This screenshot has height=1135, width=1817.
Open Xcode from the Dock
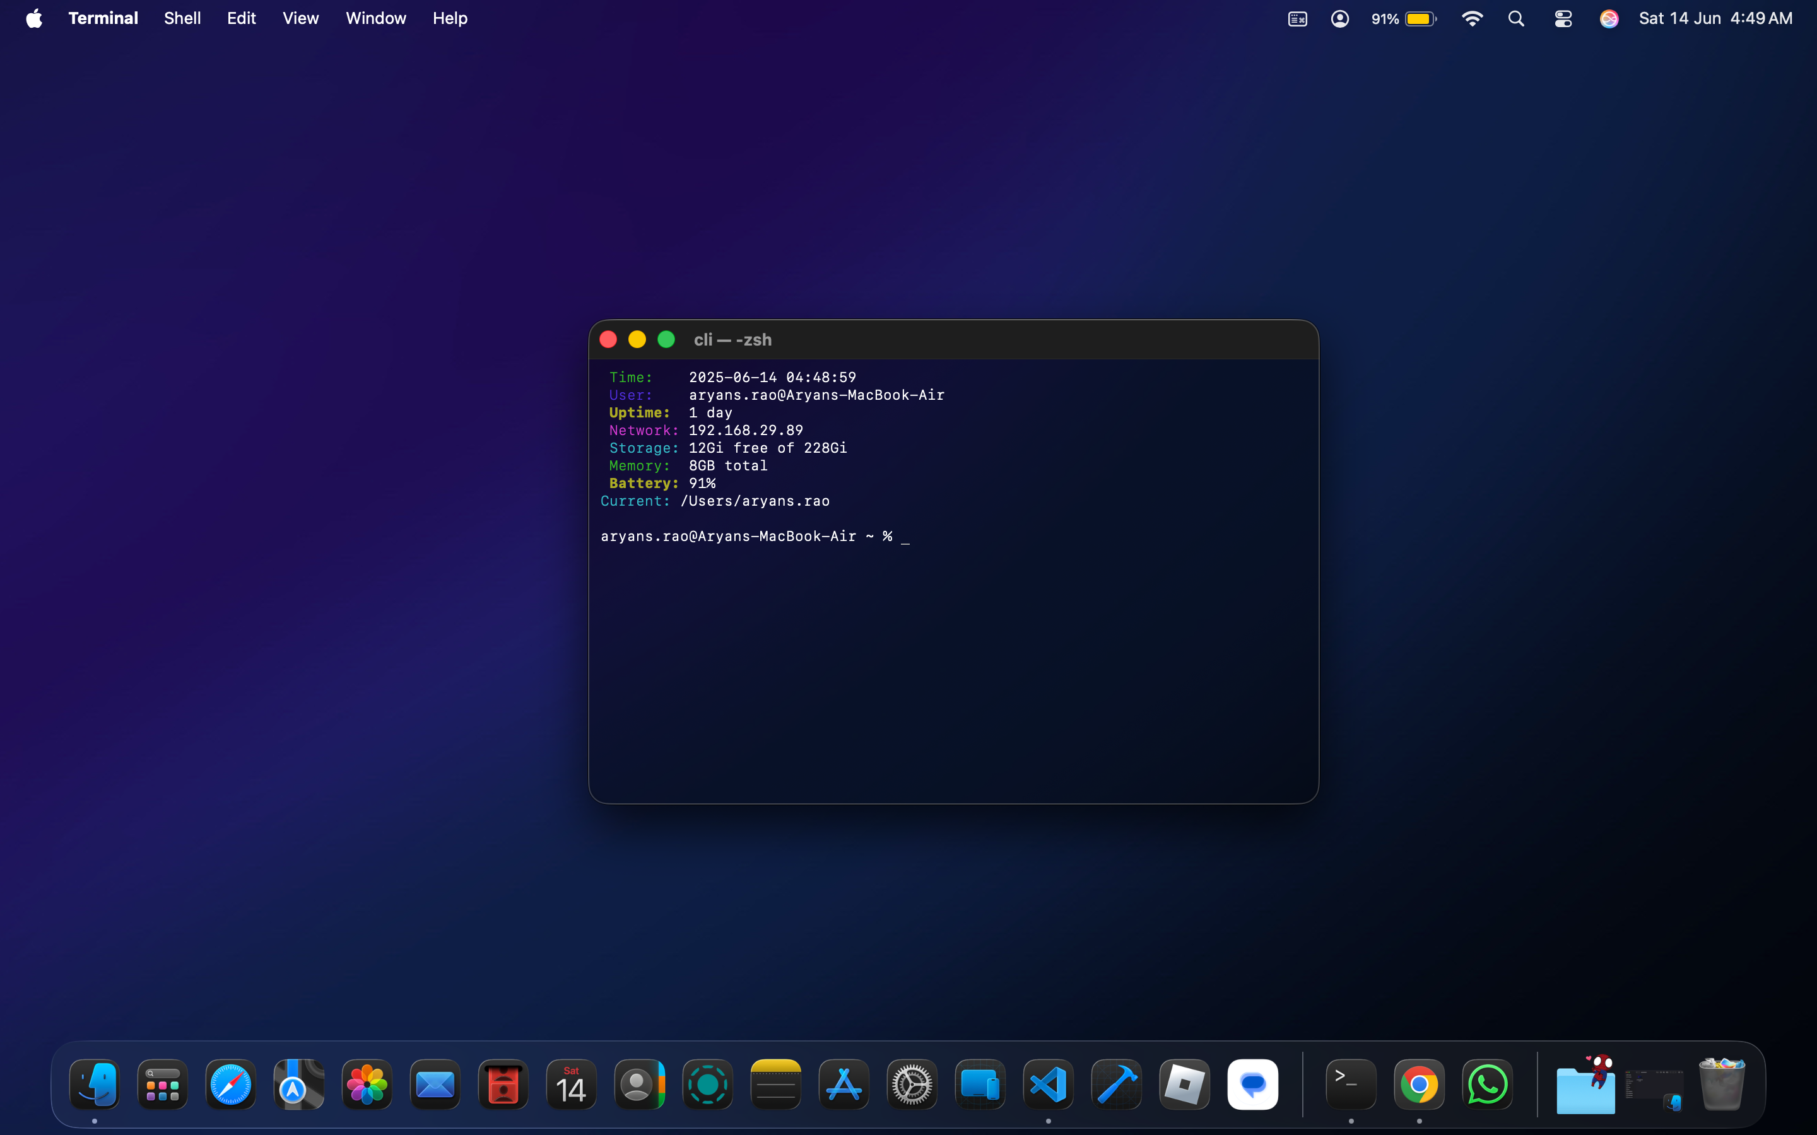[1115, 1084]
